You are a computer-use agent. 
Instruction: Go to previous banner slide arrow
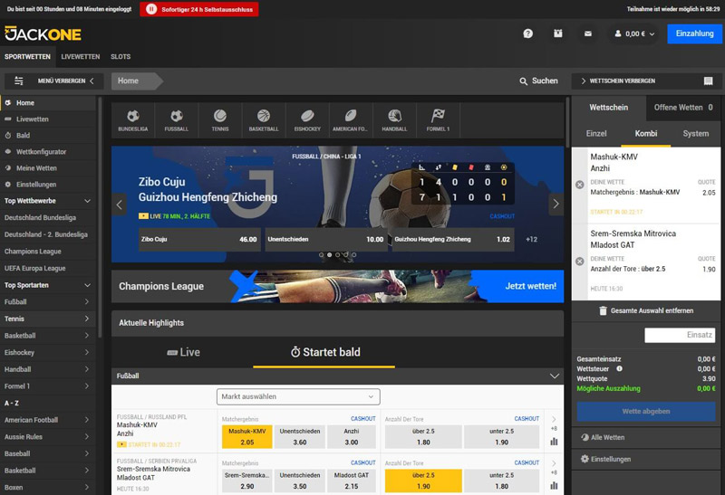tap(120, 205)
